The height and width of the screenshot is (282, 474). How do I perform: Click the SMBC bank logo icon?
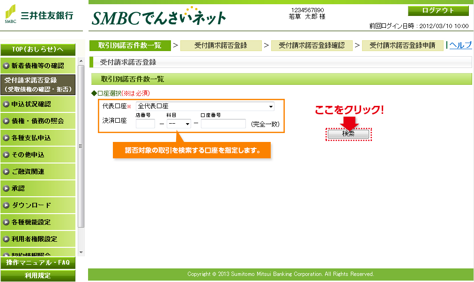coord(10,14)
